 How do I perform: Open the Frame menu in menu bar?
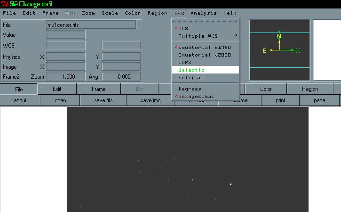pos(50,13)
